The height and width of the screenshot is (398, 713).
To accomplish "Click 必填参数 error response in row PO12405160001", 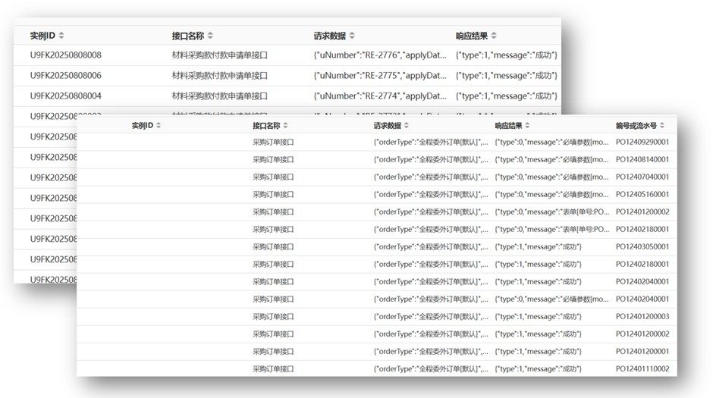I will tap(551, 195).
